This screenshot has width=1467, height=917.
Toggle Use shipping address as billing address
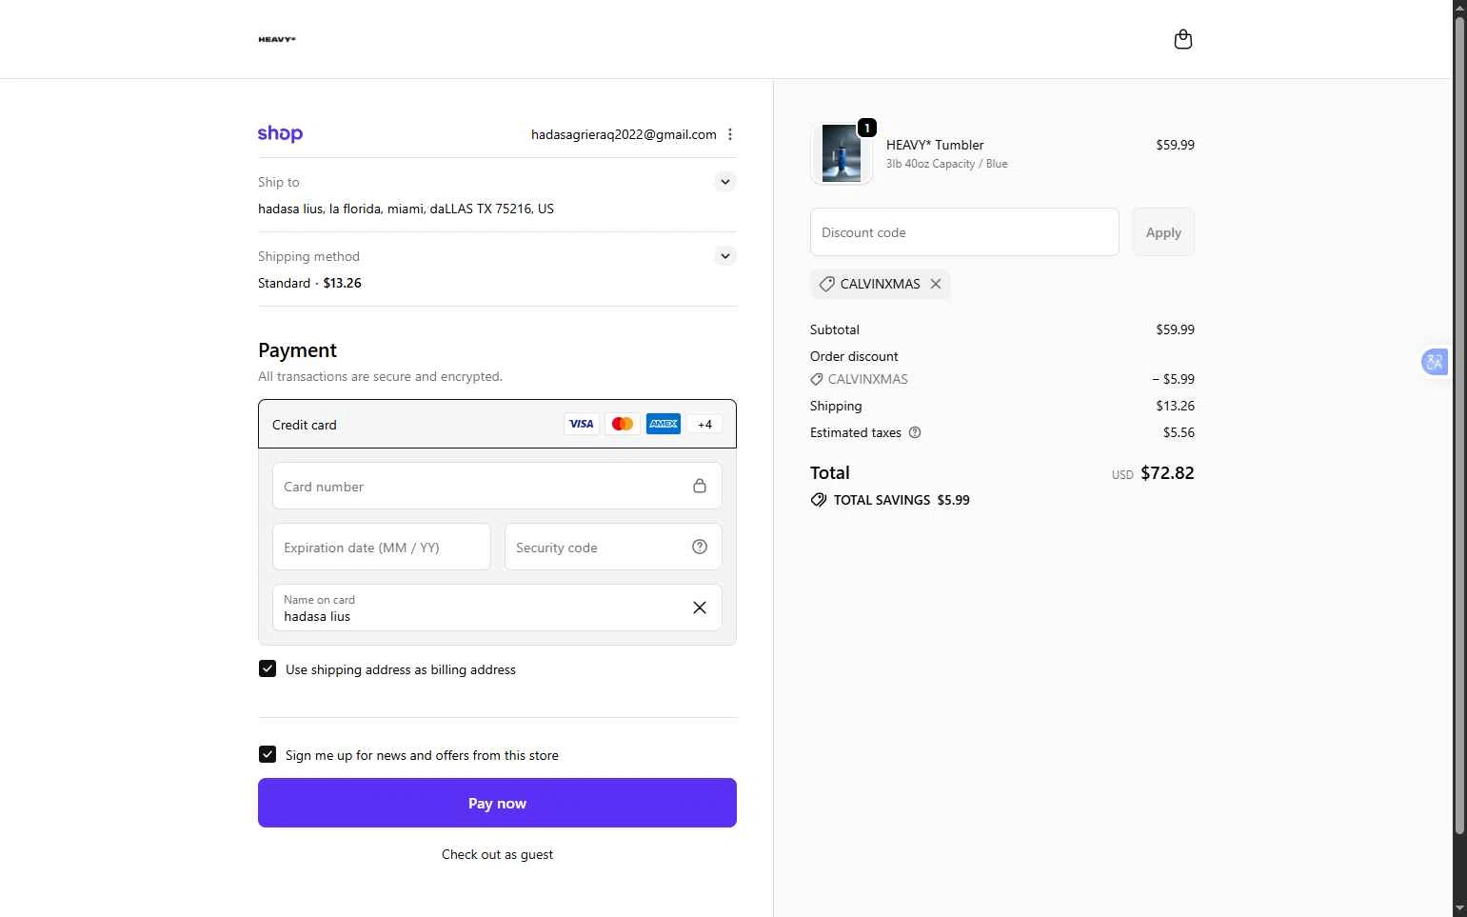pyautogui.click(x=268, y=669)
